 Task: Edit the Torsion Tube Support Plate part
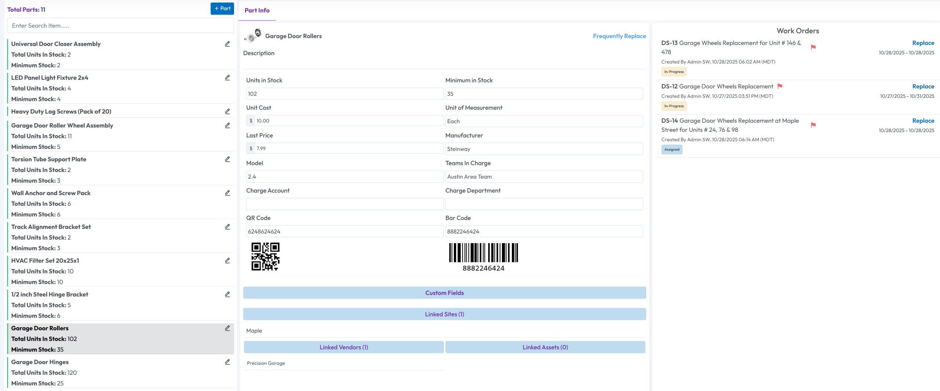pyautogui.click(x=227, y=159)
